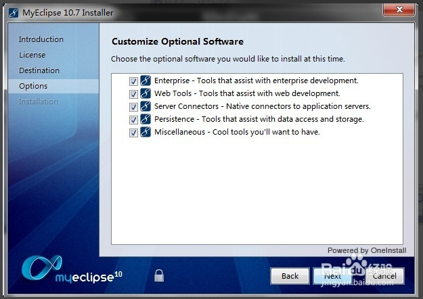
Task: Disable the Miscellaneous checkbox
Action: [133, 133]
